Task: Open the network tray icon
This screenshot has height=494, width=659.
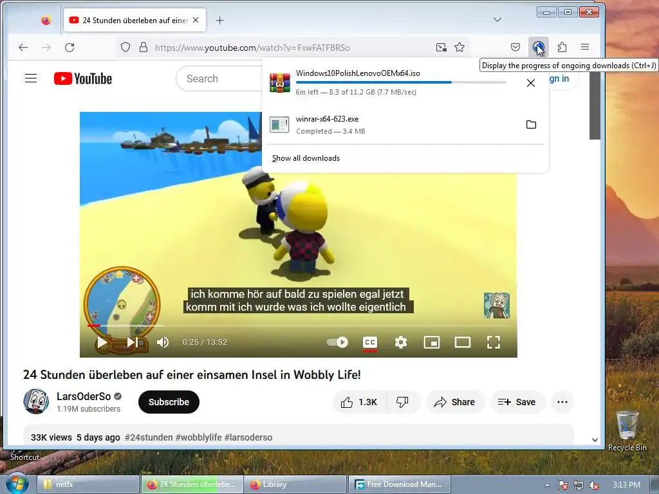Action: tap(579, 485)
